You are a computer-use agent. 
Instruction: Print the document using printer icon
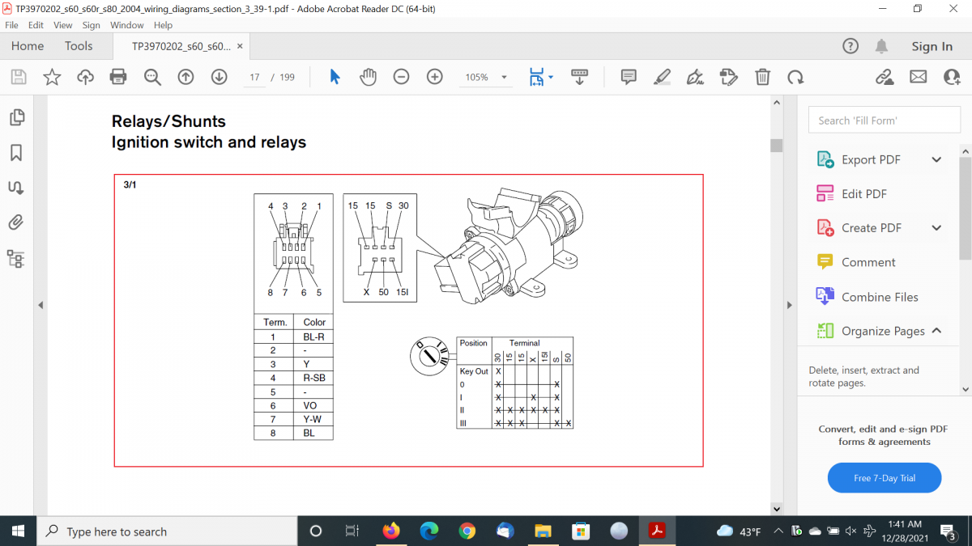pos(118,77)
